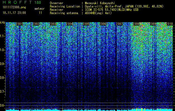Click the meteor count value 11
175x111 pixels.
(40, 13)
